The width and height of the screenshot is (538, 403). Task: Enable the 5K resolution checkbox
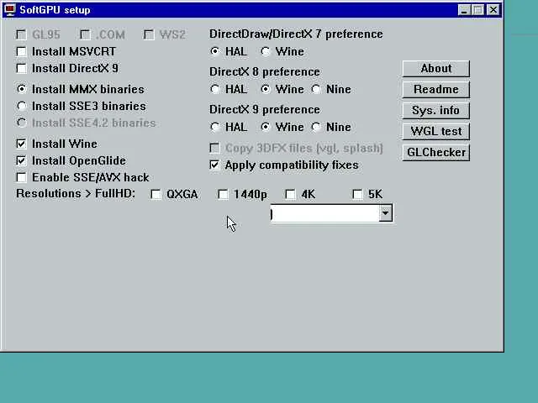coord(357,194)
